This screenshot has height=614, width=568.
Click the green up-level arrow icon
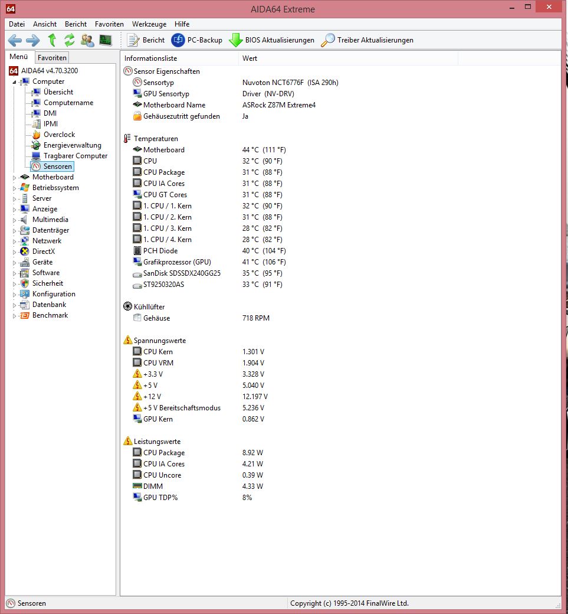pyautogui.click(x=52, y=40)
